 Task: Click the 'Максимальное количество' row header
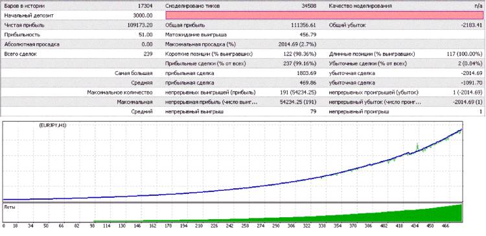pos(120,92)
